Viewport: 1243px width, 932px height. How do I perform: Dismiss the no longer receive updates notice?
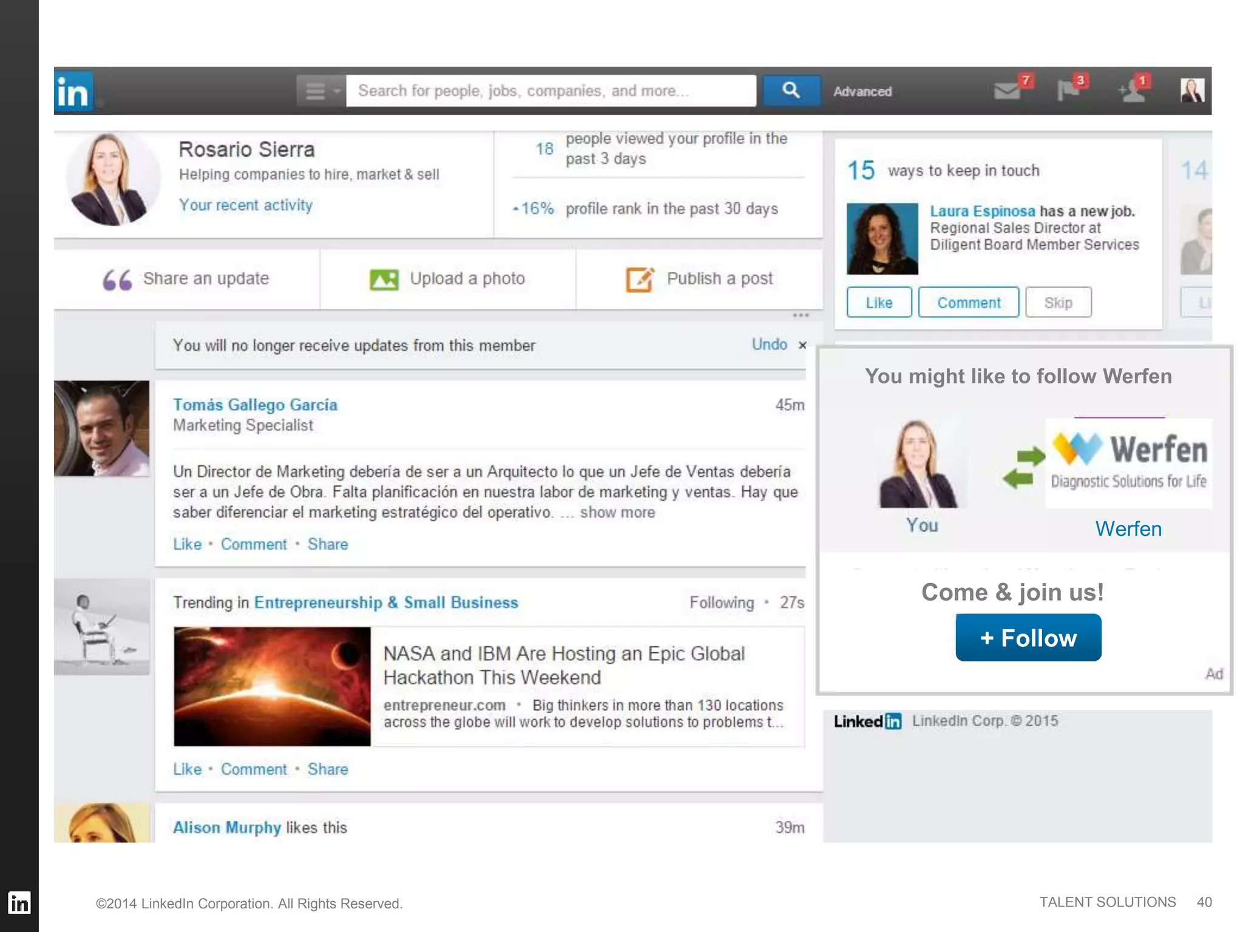click(802, 345)
